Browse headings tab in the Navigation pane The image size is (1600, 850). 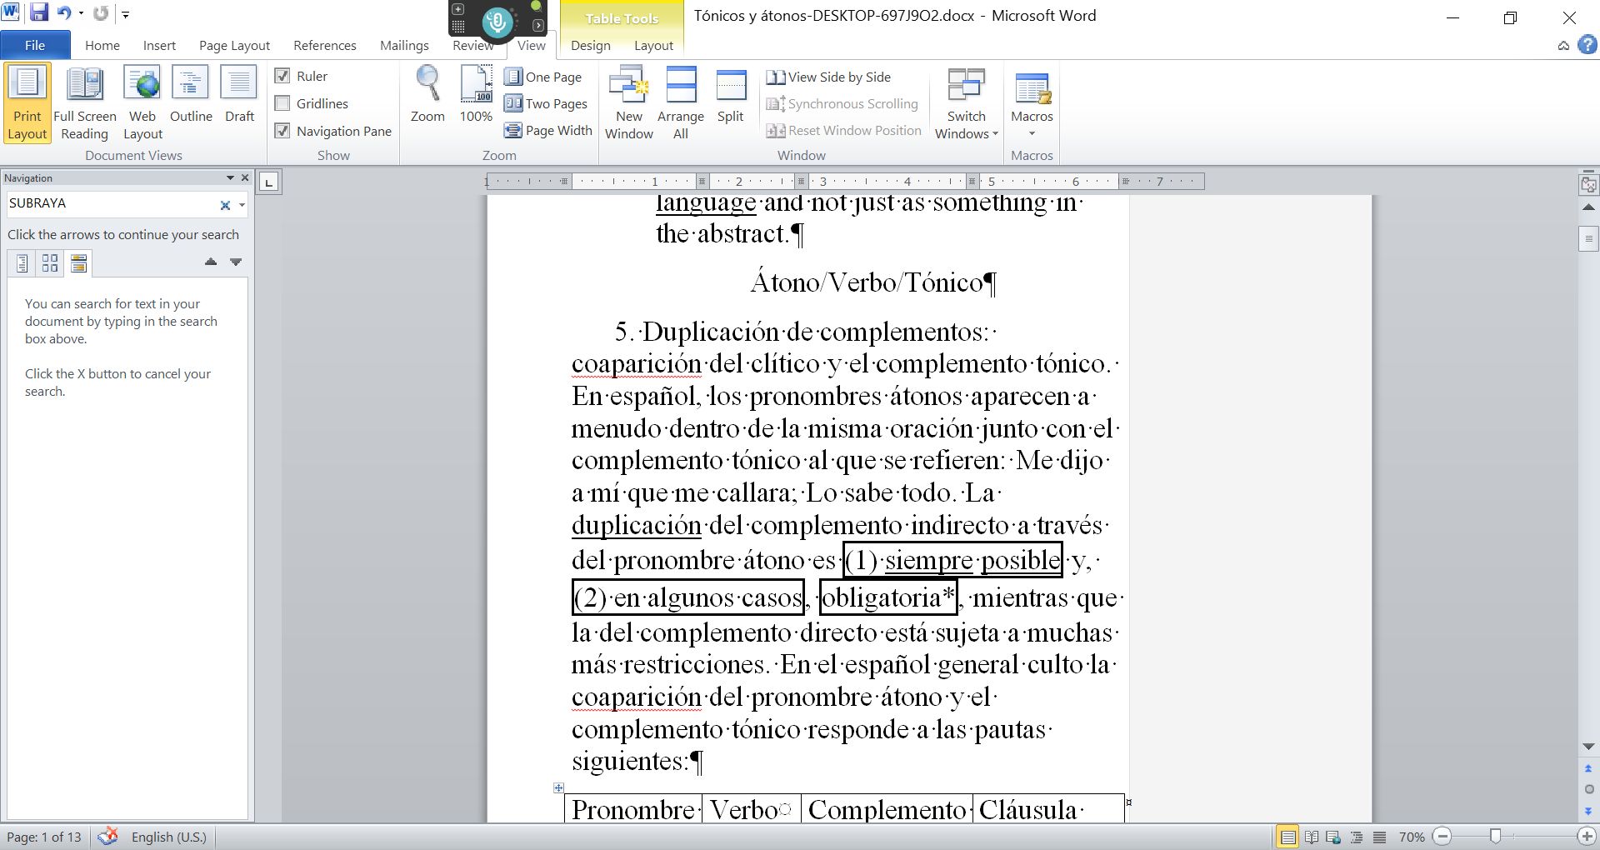point(22,263)
